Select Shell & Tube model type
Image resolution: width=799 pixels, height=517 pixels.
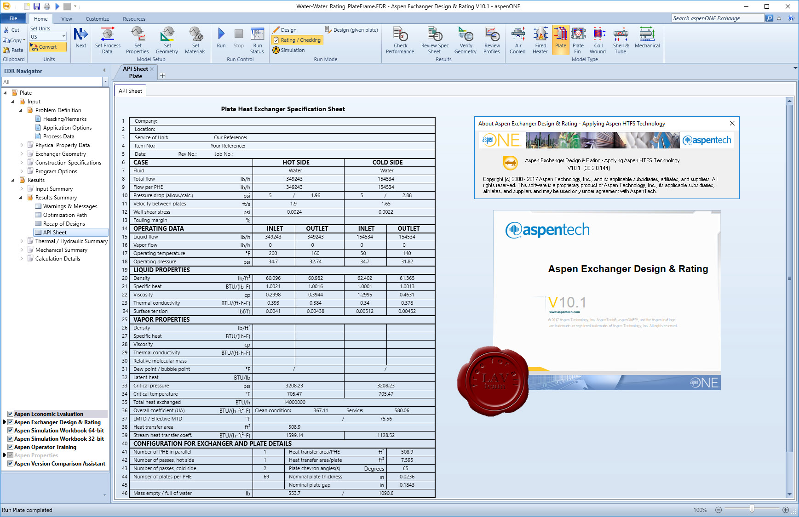pos(621,40)
